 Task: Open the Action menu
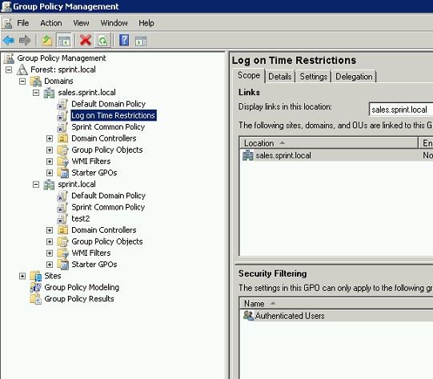(x=51, y=23)
